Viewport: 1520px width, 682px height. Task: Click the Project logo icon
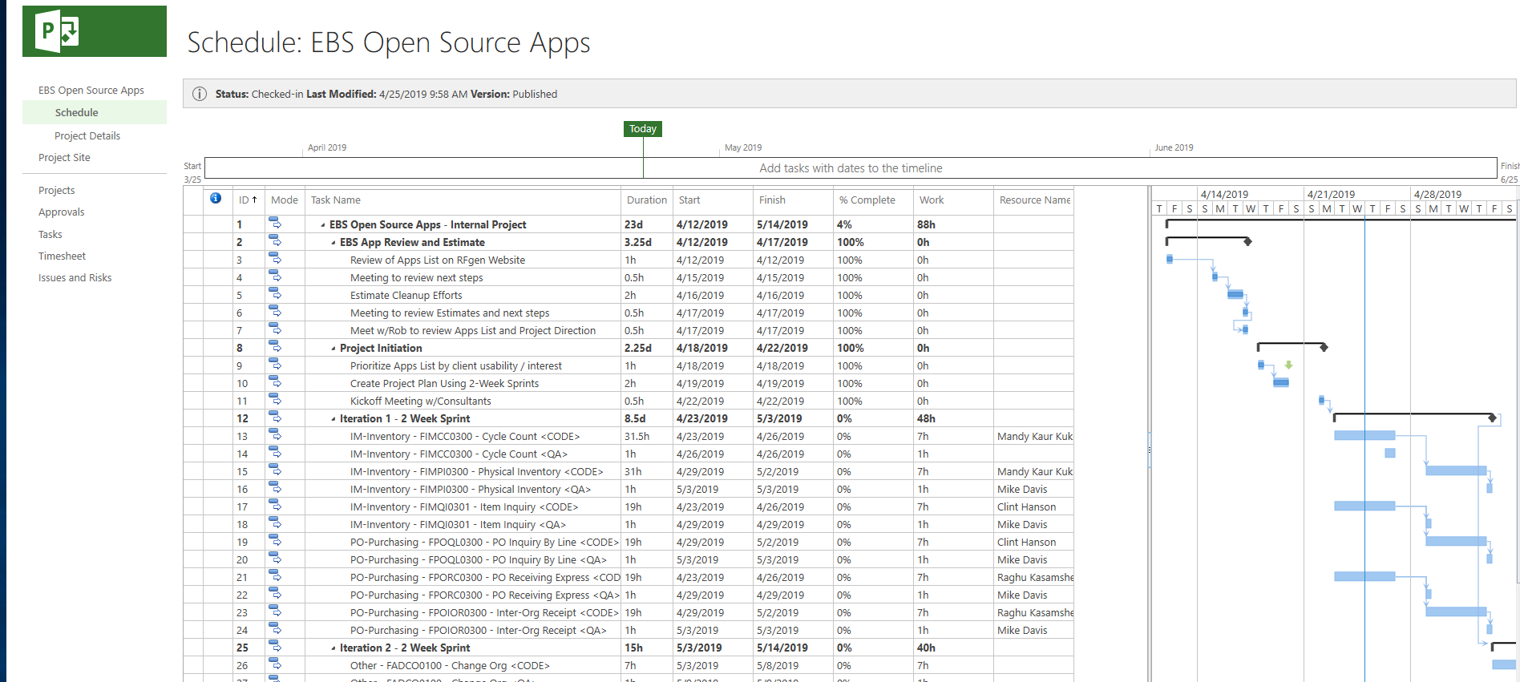point(59,31)
